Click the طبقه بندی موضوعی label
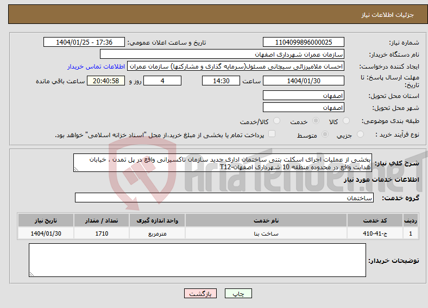428x308 pixels. (391, 121)
